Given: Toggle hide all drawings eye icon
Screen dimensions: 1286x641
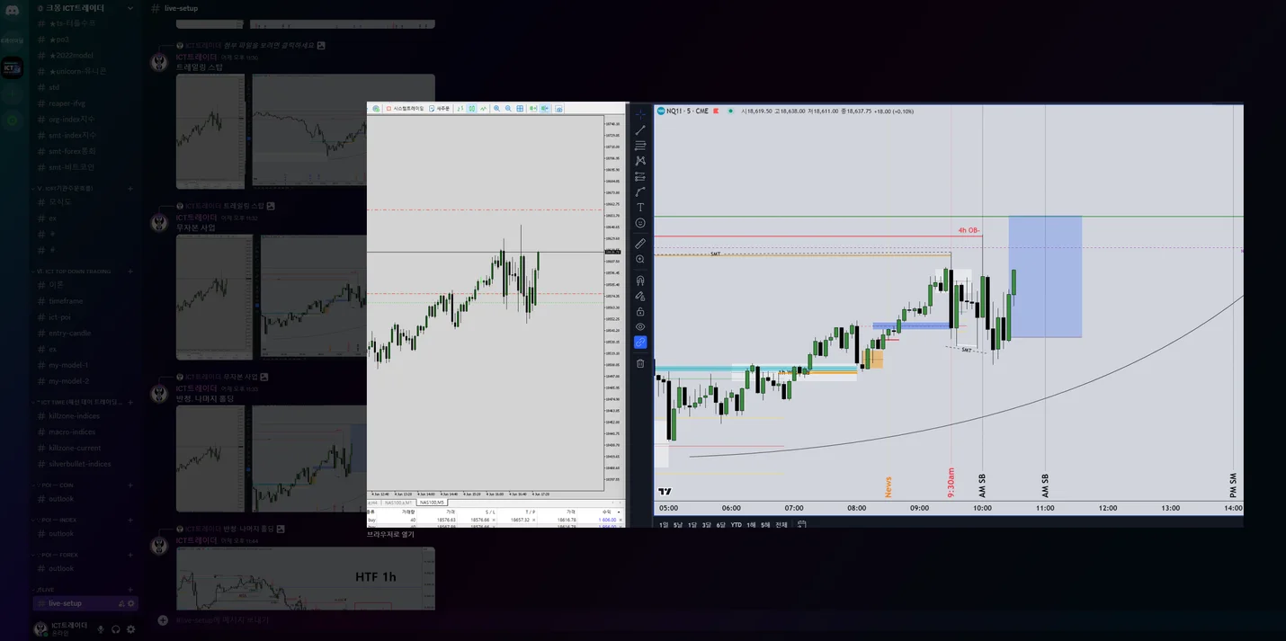Looking at the screenshot, I should coord(640,327).
